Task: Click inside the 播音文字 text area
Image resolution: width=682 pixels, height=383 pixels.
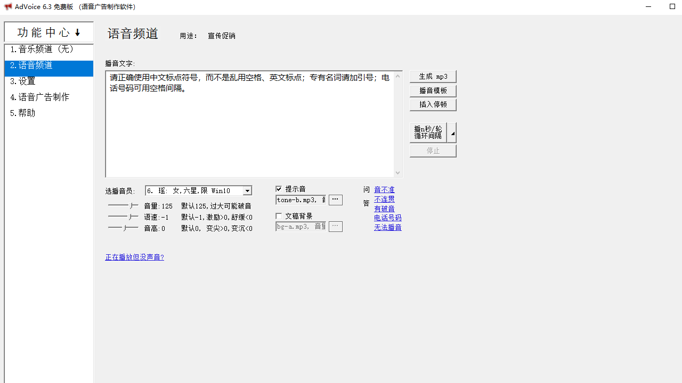Action: pos(249,124)
